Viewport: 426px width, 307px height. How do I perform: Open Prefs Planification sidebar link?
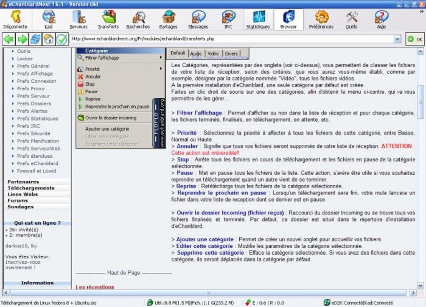(x=38, y=141)
